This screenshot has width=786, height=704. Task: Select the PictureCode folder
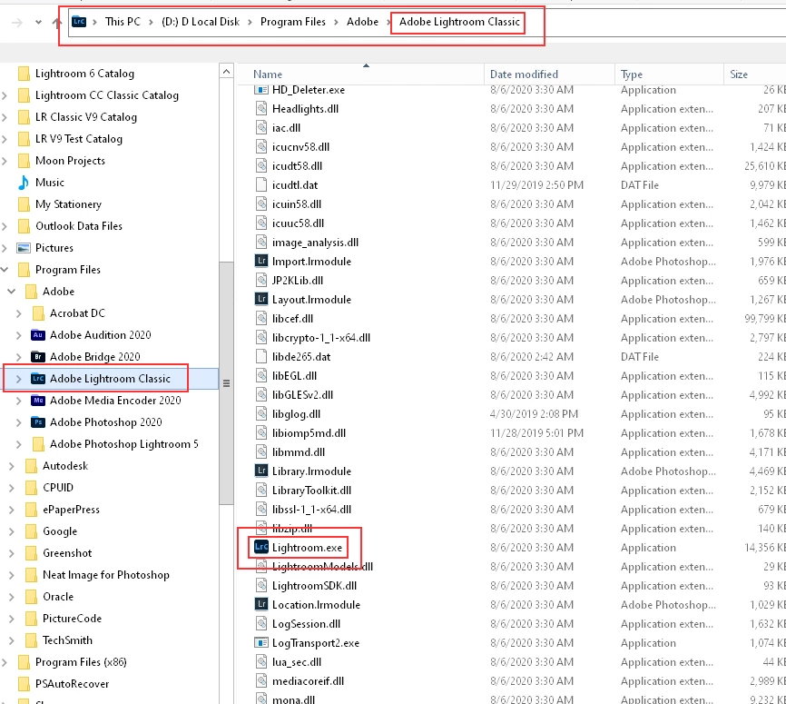(x=72, y=619)
